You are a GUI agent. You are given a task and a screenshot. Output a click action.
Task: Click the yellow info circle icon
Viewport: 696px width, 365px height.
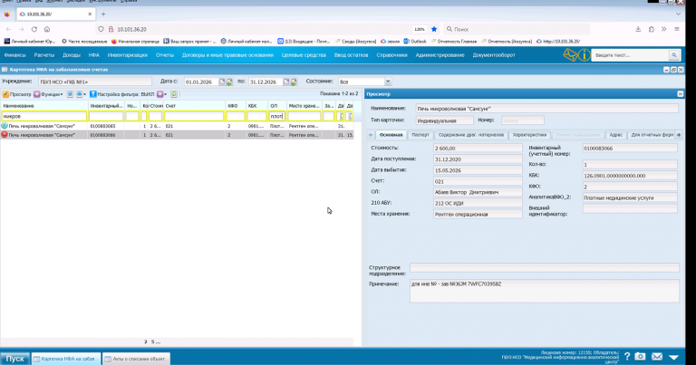585,55
